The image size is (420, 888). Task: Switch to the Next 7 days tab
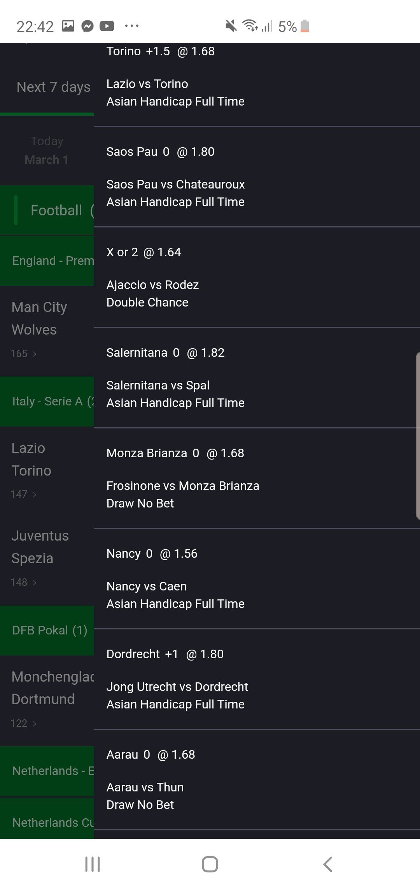pyautogui.click(x=53, y=87)
